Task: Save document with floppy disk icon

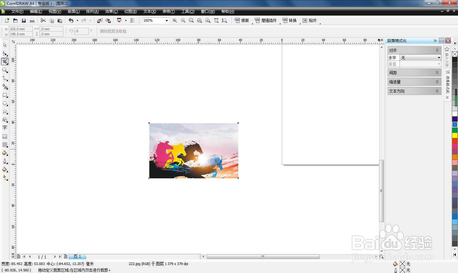Action: coord(24,20)
